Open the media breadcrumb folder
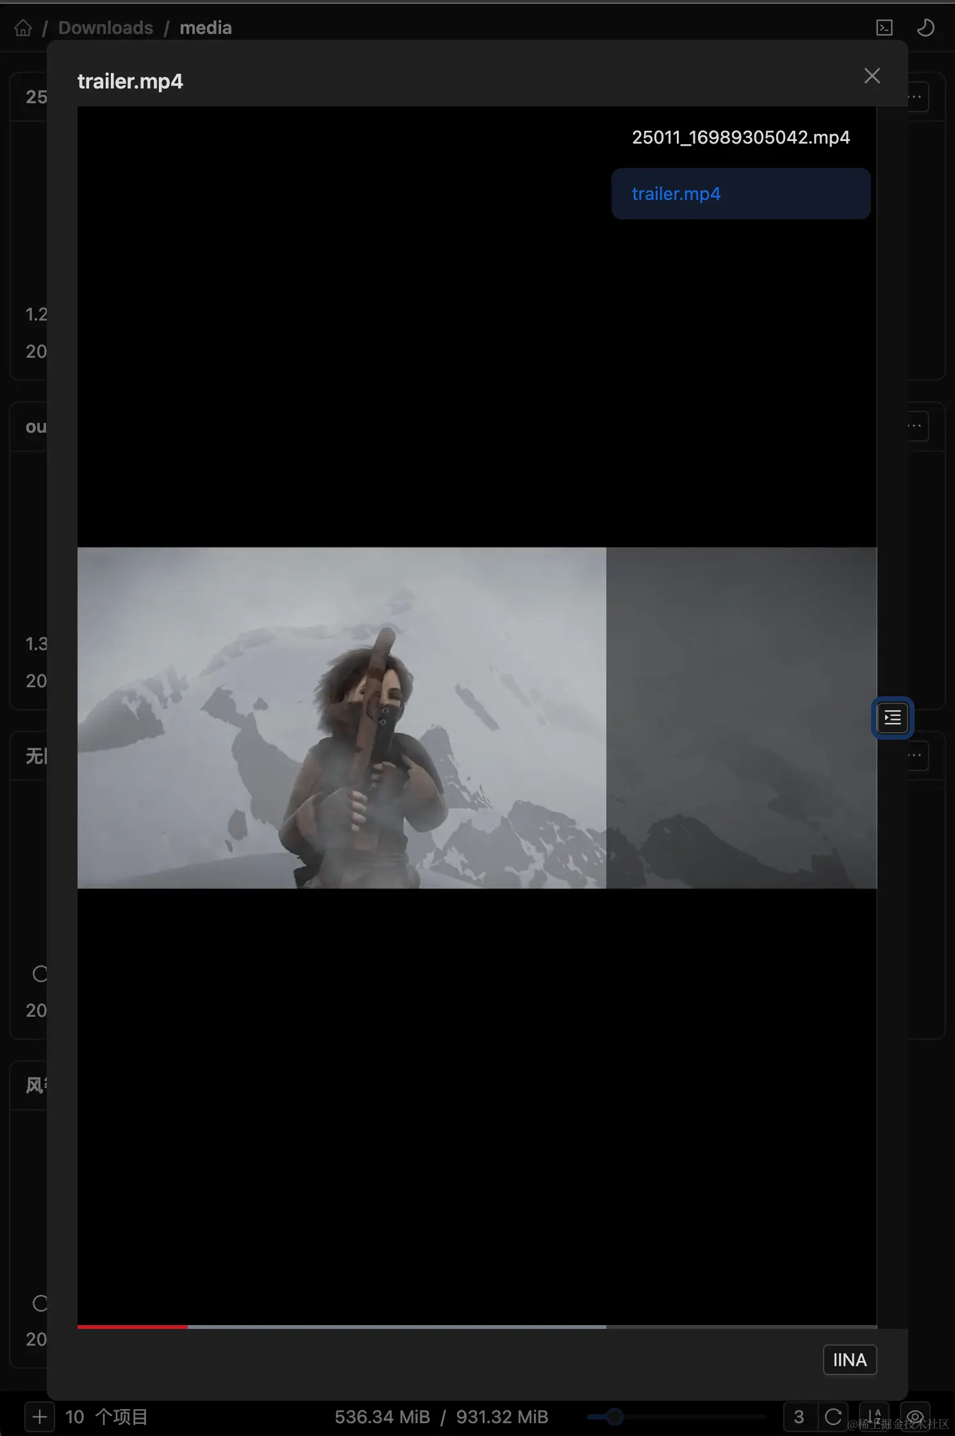955x1436 pixels. [206, 28]
